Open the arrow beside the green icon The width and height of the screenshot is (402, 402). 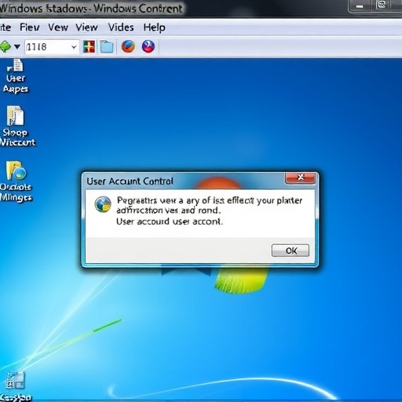click(17, 47)
